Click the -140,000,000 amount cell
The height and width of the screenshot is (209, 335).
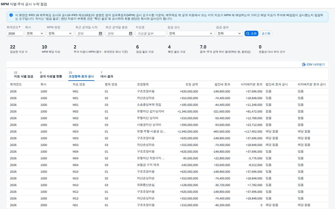coord(189,165)
